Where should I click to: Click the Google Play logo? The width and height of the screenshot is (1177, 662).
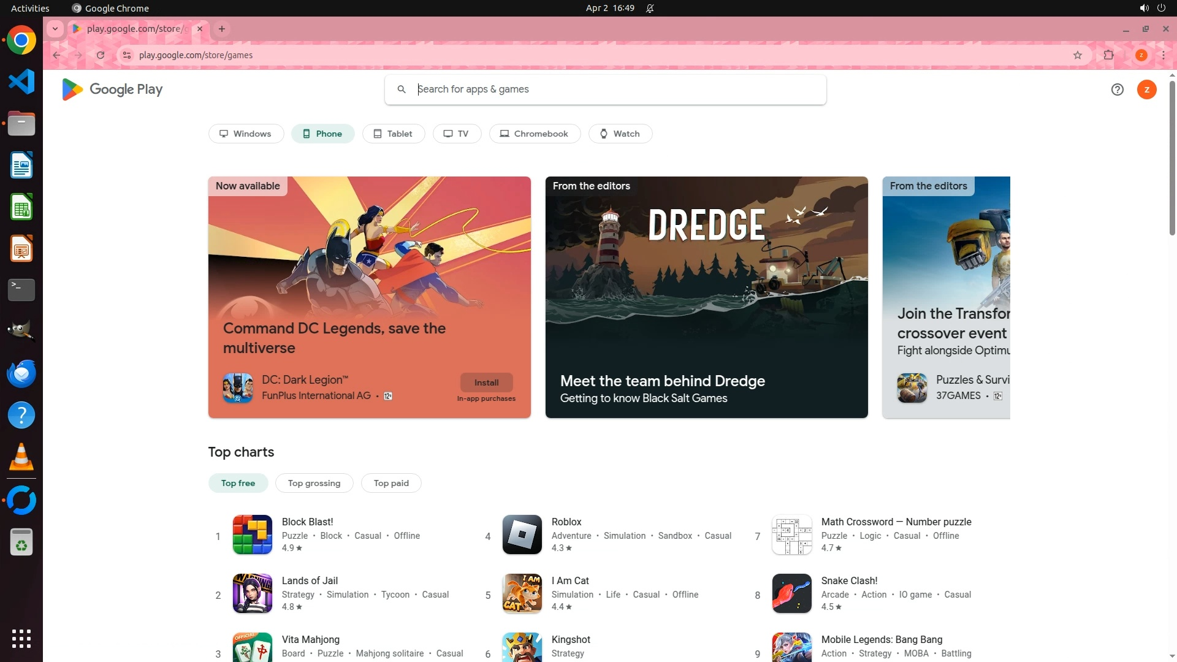[112, 89]
